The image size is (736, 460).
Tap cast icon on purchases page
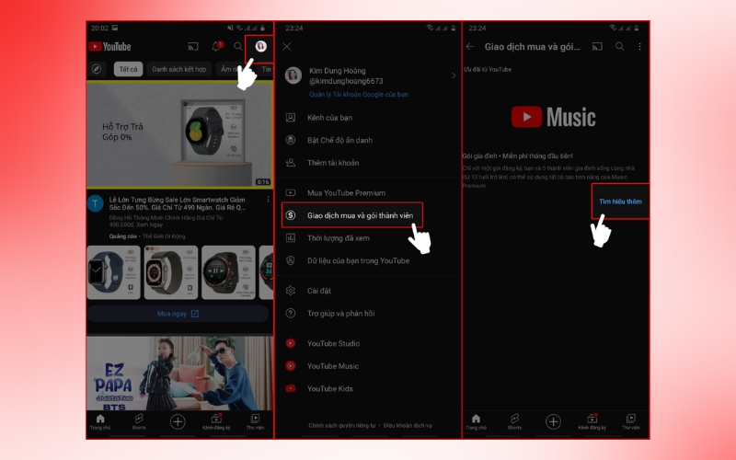pyautogui.click(x=597, y=47)
